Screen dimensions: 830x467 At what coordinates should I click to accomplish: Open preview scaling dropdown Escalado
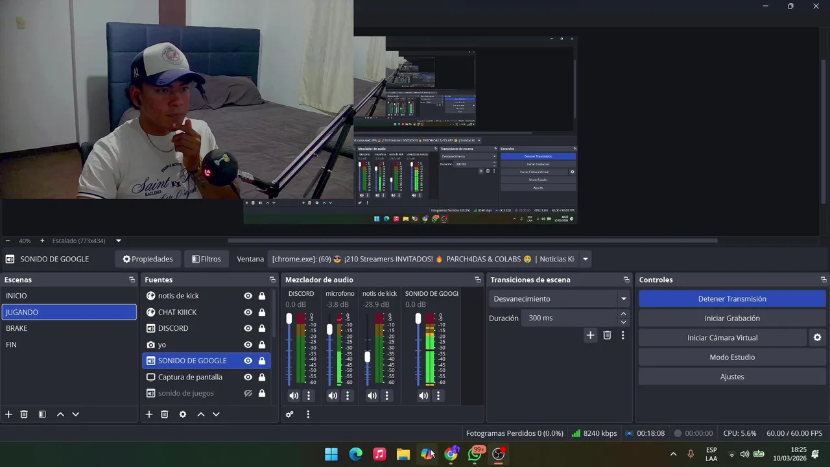118,241
